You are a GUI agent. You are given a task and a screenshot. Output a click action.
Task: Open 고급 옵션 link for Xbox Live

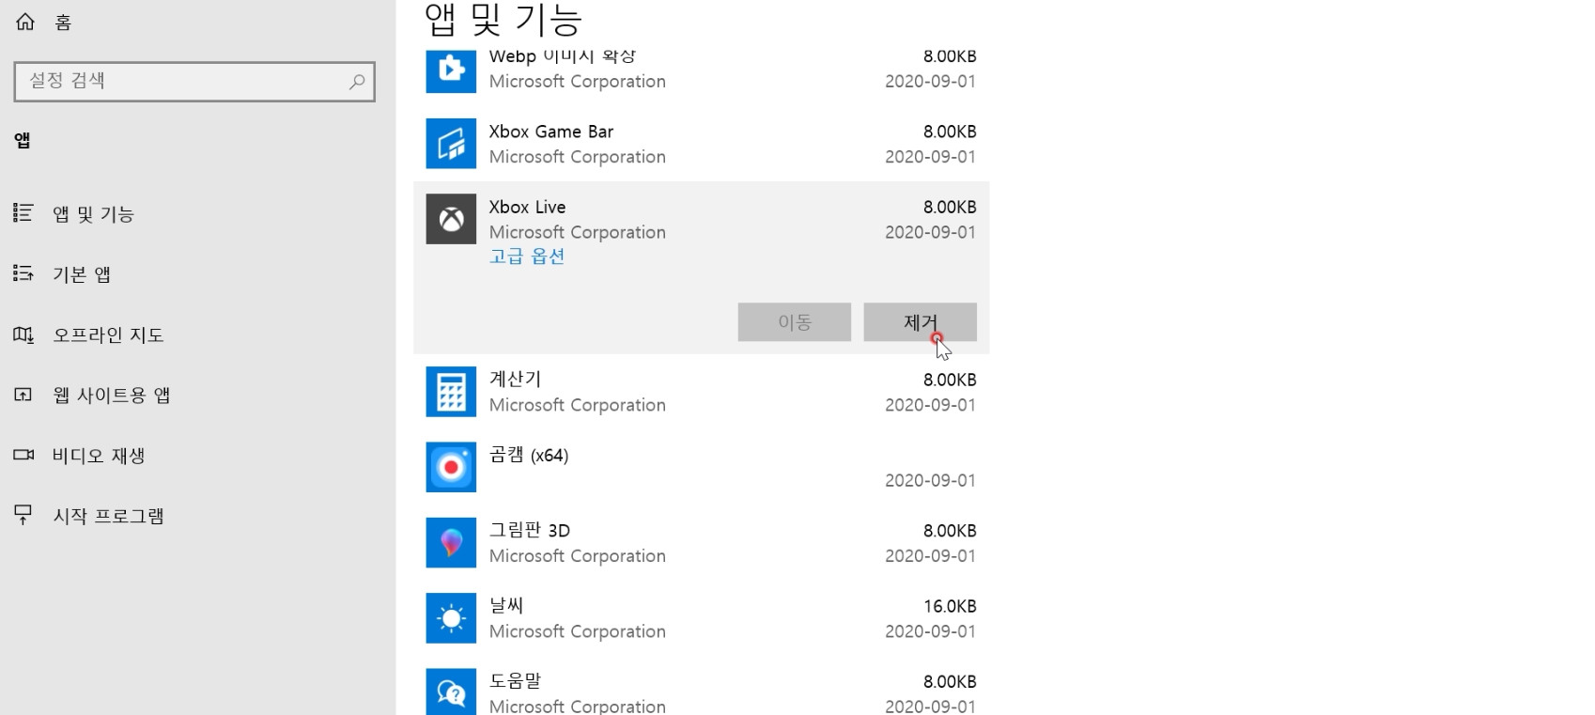click(527, 256)
